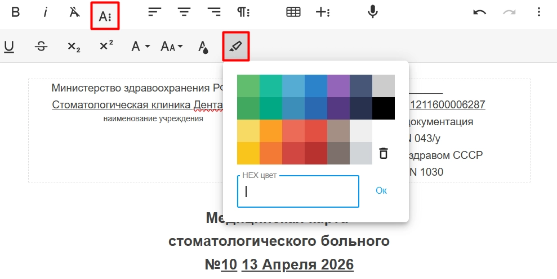The image size is (557, 279).
Task: Click the clear formatting icon
Action: (75, 12)
